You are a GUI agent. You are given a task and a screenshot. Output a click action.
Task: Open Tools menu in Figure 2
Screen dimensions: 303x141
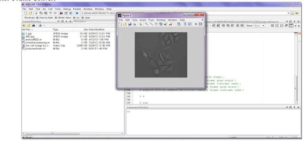[151, 20]
